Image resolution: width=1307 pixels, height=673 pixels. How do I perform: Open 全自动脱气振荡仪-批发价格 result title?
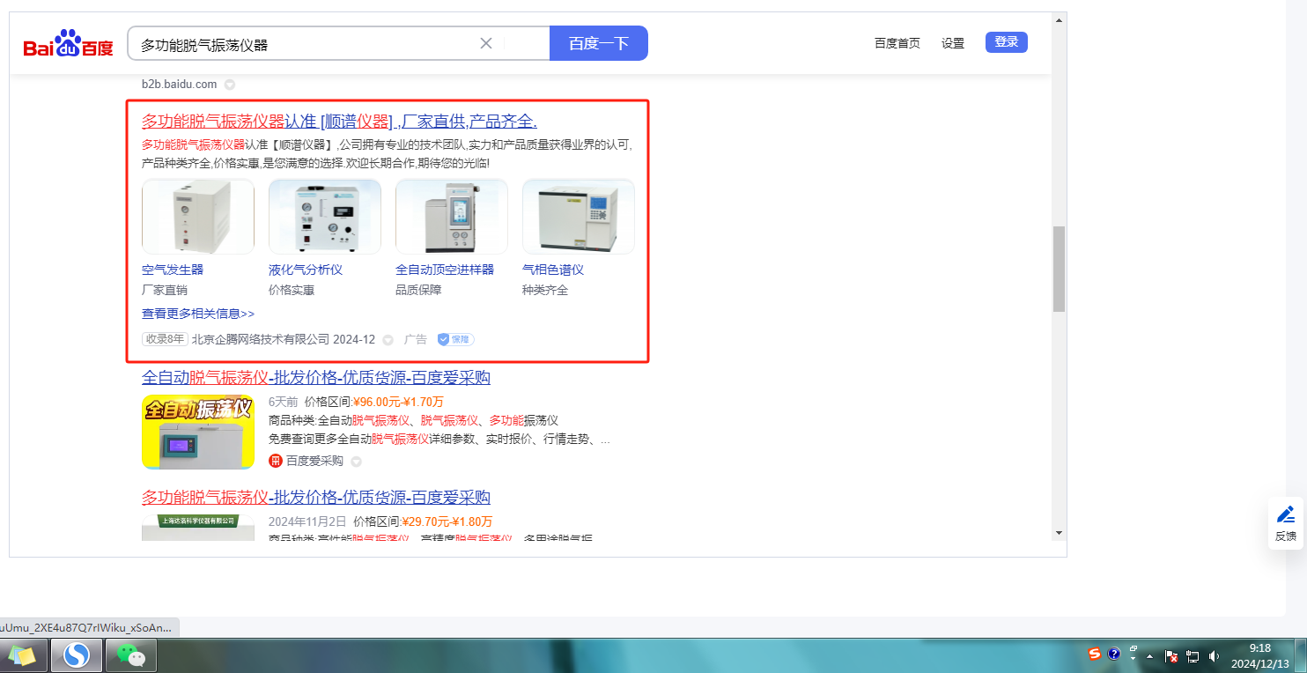[x=316, y=378]
